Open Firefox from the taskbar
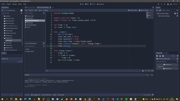The image size is (180, 101). pyautogui.click(x=71, y=99)
